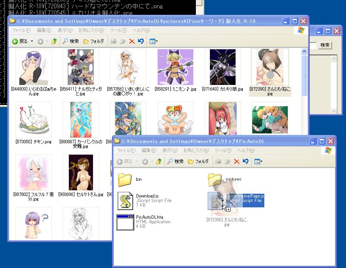Click Windows logo throbber in PicAutoDL window
The image size is (346, 268).
328,150
